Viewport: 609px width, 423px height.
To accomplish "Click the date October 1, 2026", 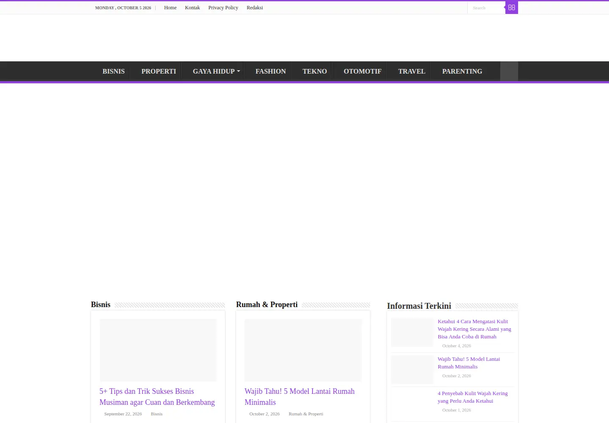I will 456,410.
